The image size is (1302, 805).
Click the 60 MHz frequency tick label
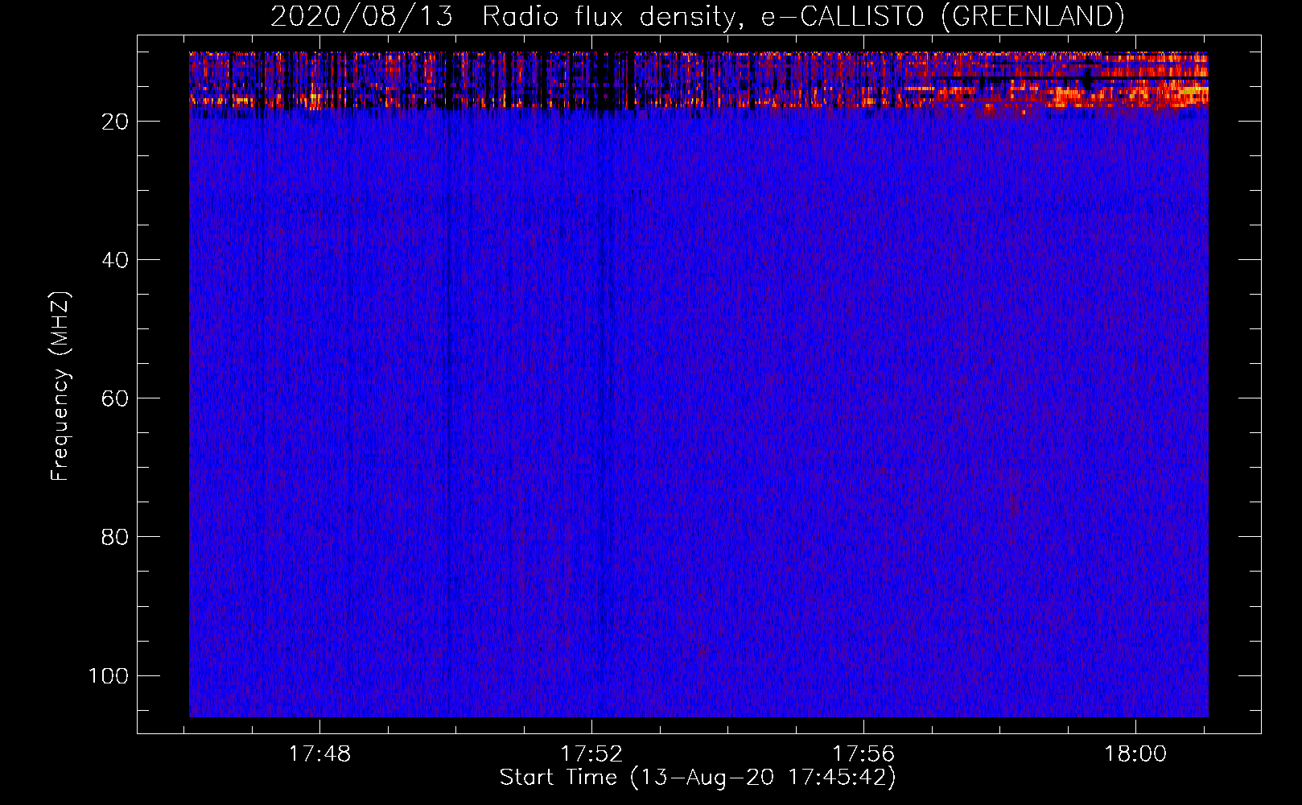(115, 398)
